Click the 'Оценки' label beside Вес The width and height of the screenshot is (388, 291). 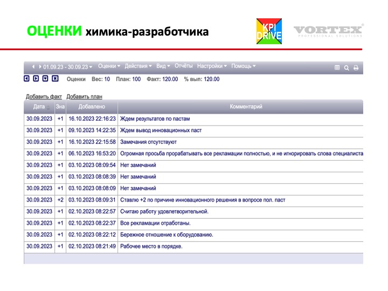(x=76, y=79)
